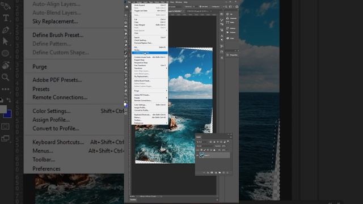Choose Keyboard Shortcuts in the enlarged background menu
The height and width of the screenshot is (204, 363).
58,142
